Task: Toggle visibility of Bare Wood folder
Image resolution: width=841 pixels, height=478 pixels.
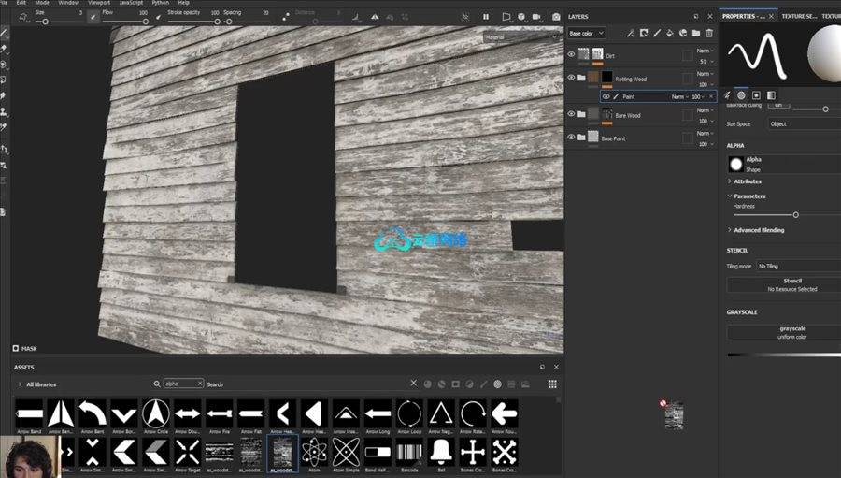Action: (571, 114)
